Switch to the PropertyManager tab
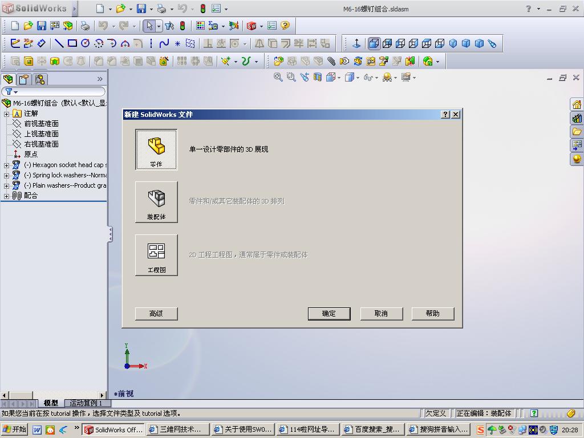Screen dimensions: 584x438 pos(24,79)
